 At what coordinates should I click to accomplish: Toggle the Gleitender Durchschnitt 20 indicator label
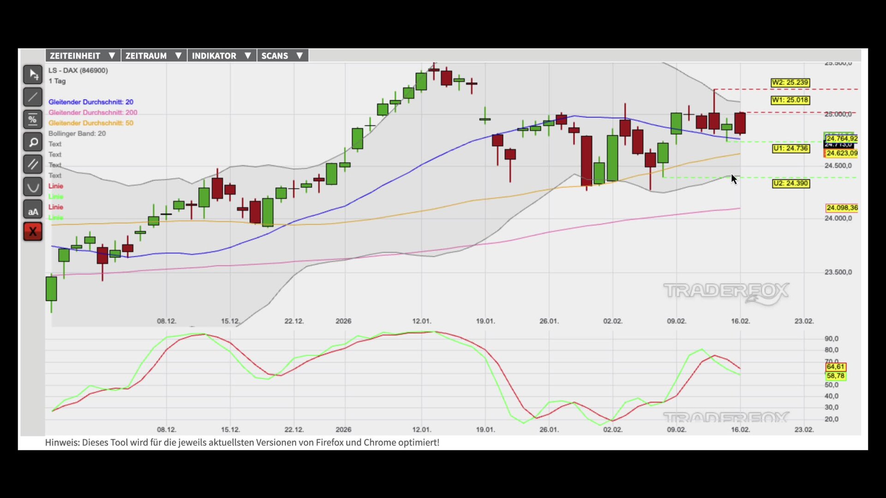click(x=90, y=102)
